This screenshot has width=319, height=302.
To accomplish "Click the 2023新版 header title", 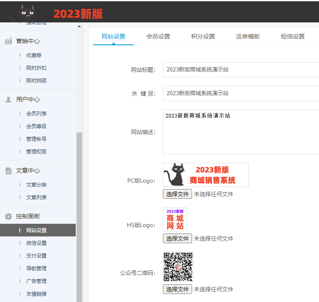I will point(78,14).
